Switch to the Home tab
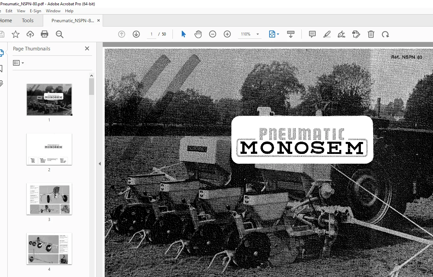Viewport: 433px width, 277px height. point(6,21)
